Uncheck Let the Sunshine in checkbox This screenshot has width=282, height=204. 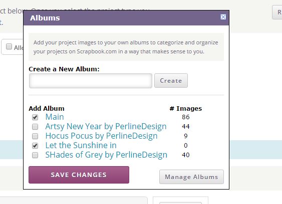tap(35, 146)
